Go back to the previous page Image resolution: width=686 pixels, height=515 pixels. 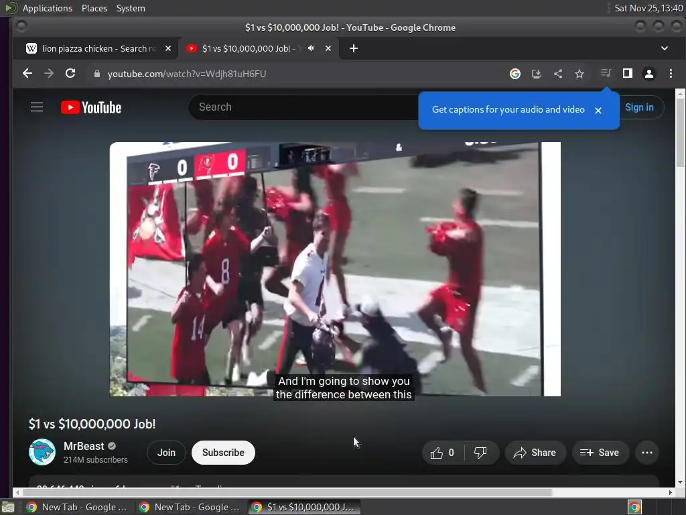click(x=27, y=74)
